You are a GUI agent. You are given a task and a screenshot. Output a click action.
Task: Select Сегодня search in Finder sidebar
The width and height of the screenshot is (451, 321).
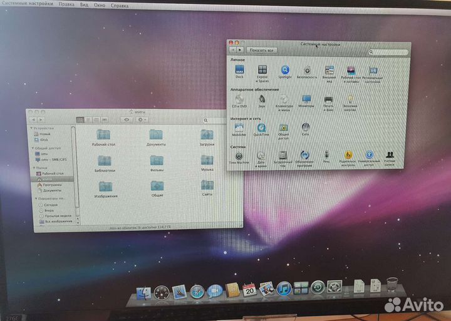click(x=48, y=205)
